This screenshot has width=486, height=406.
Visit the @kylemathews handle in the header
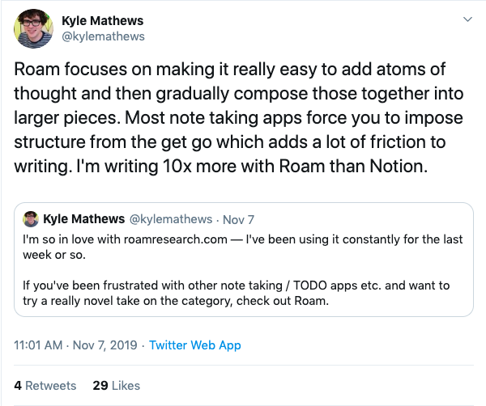click(x=103, y=36)
